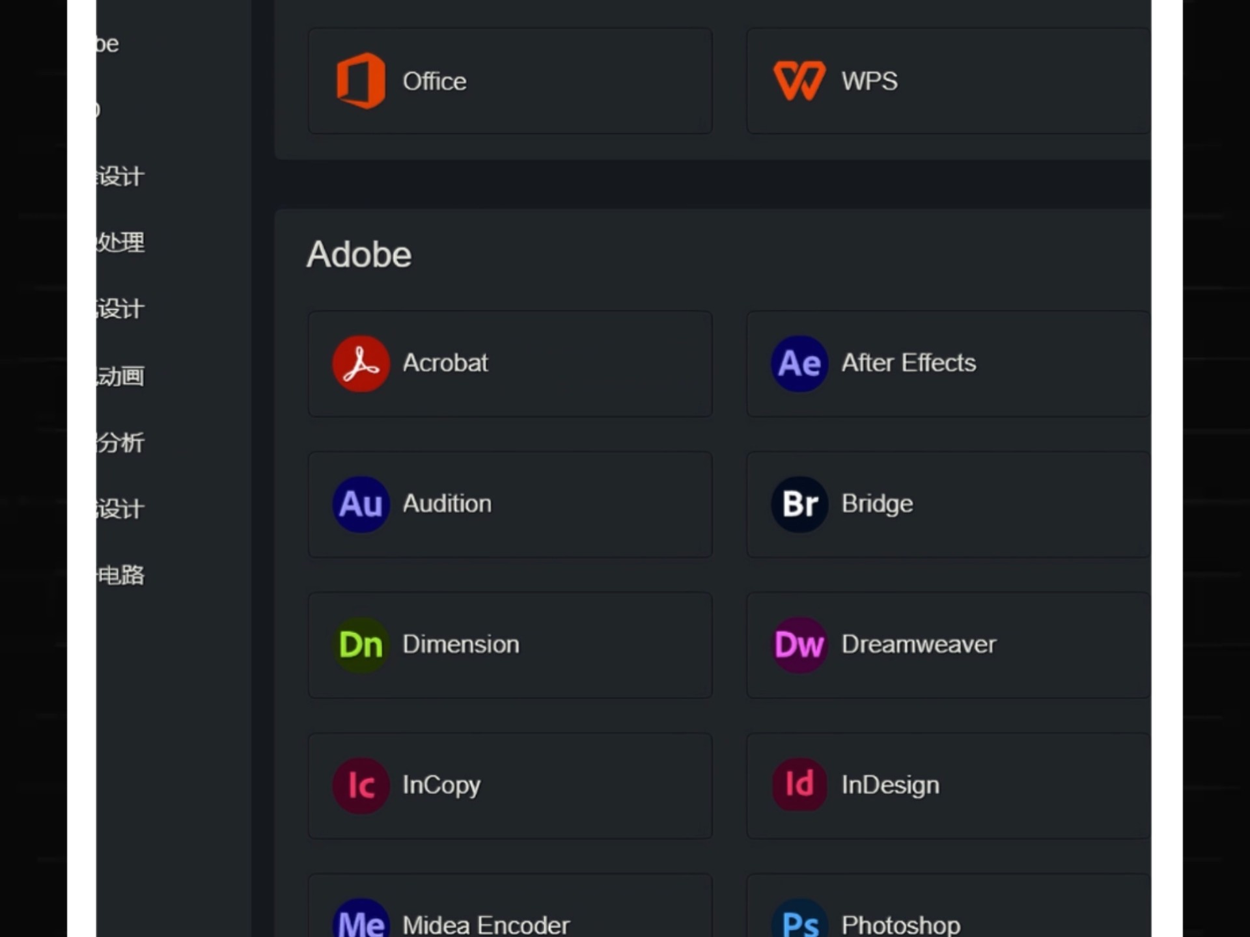Click the WPS red W icon

click(x=799, y=81)
